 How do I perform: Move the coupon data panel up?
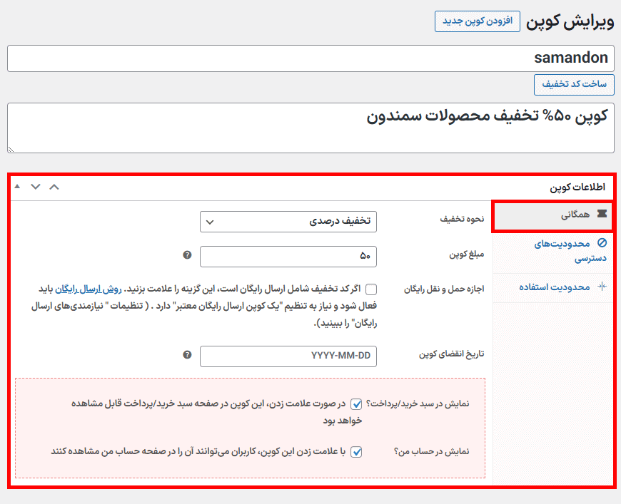click(54, 187)
